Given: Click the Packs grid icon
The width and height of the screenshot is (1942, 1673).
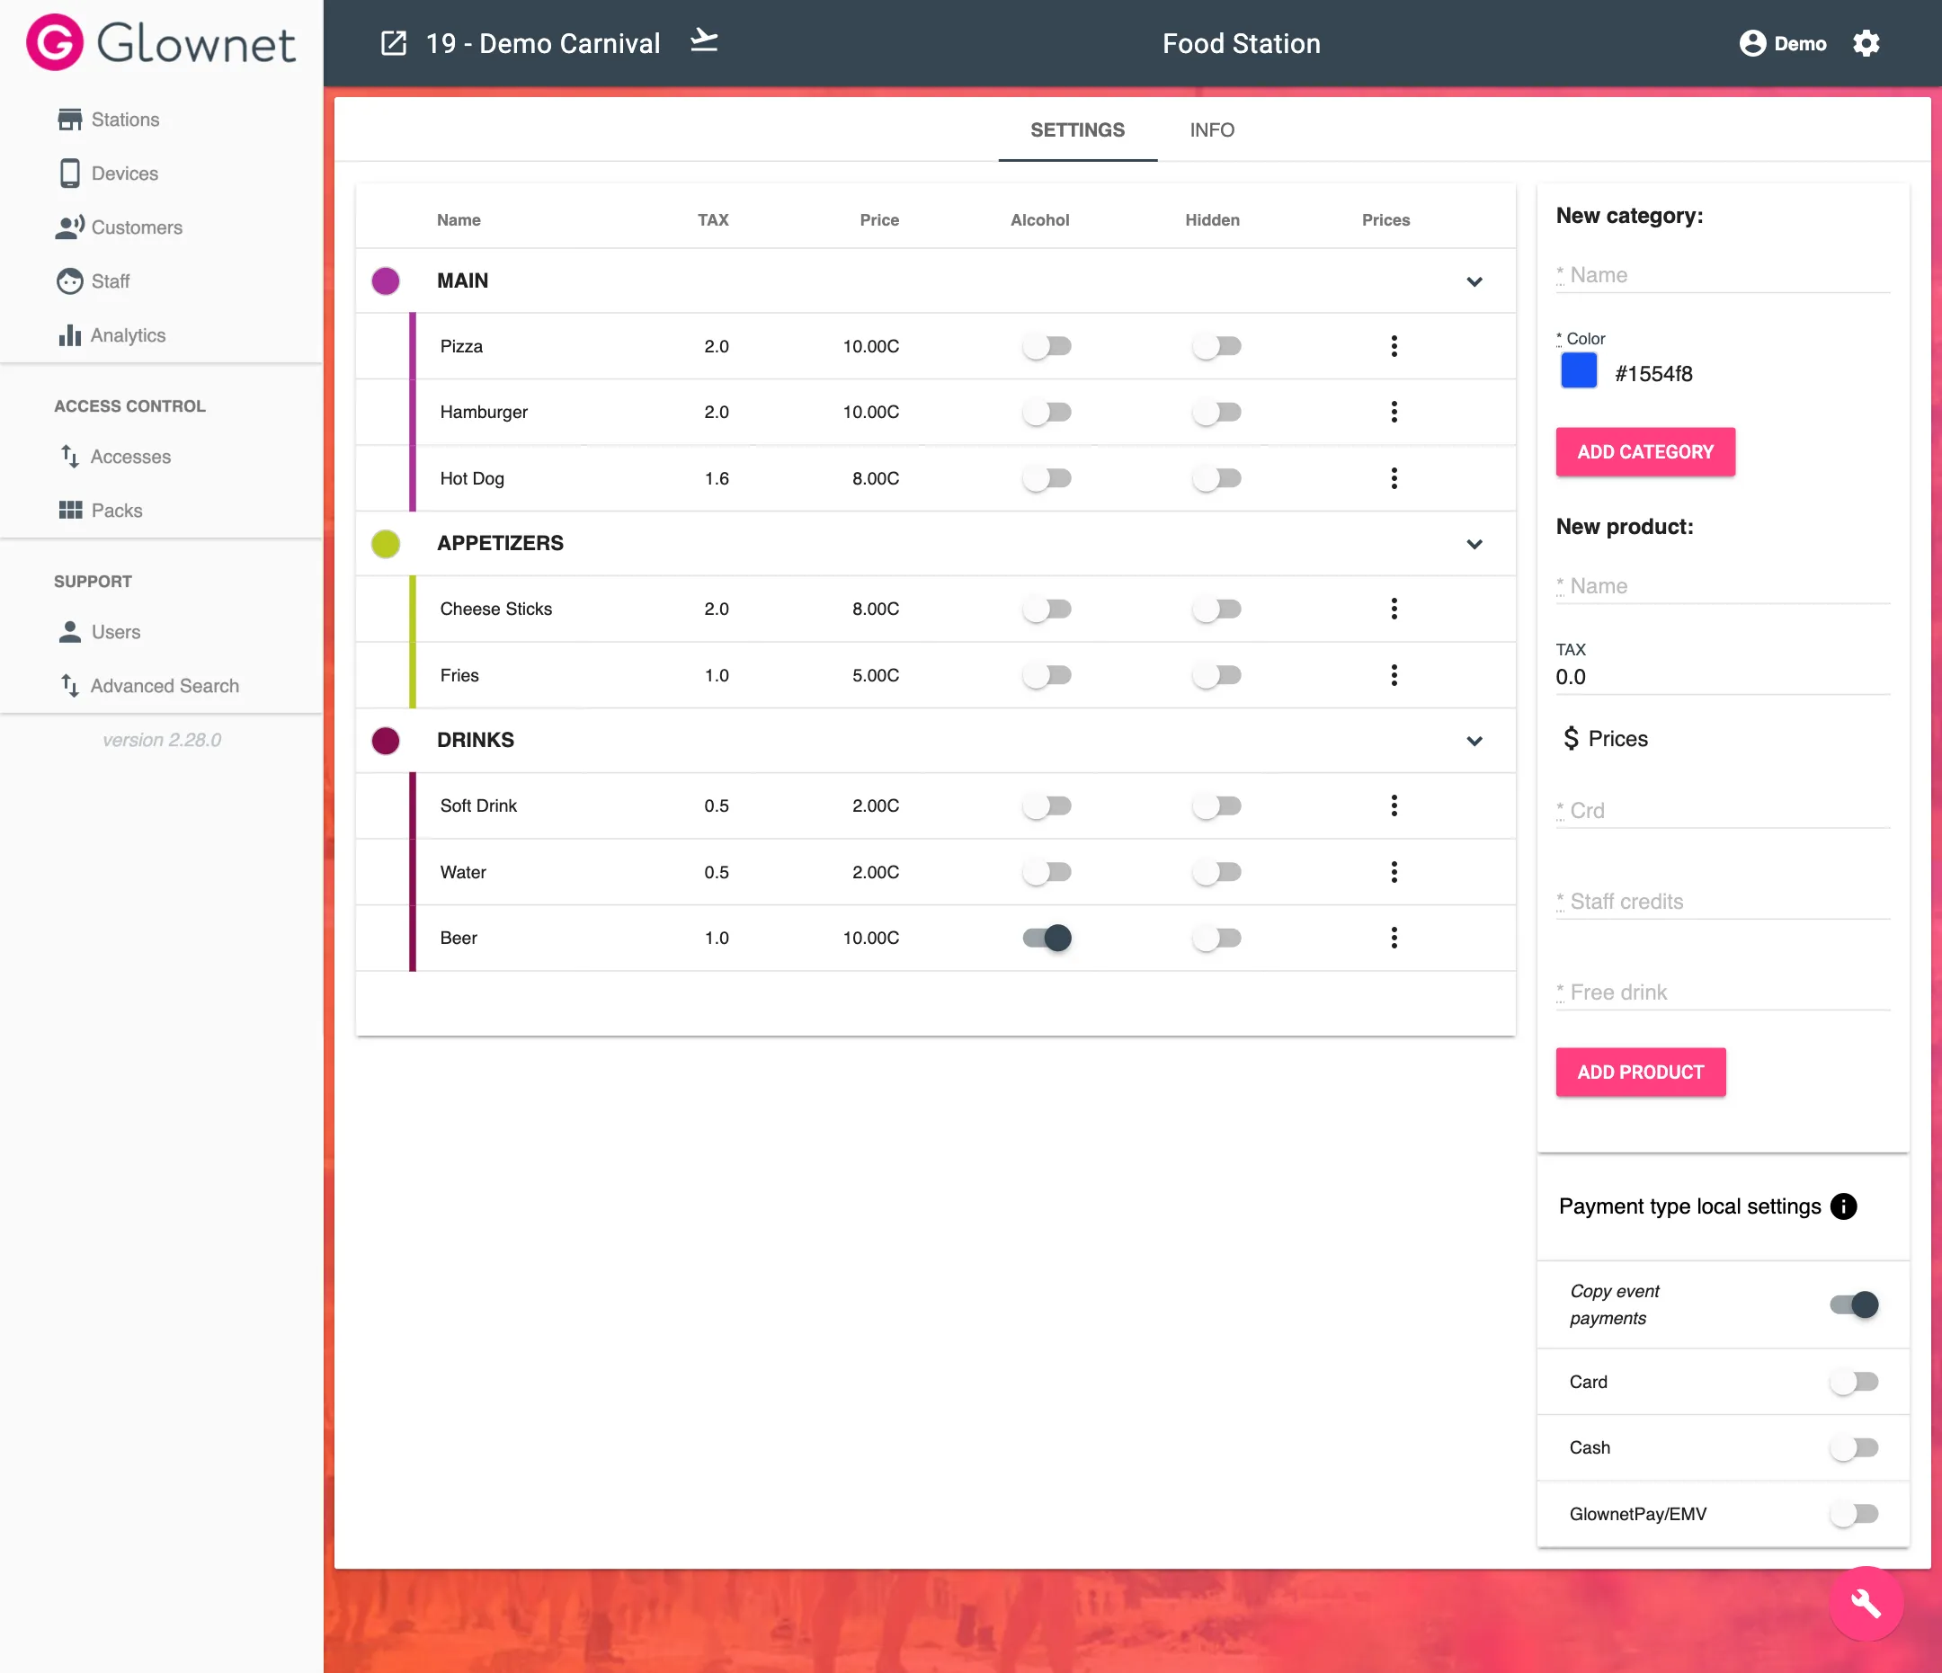Looking at the screenshot, I should pyautogui.click(x=69, y=510).
